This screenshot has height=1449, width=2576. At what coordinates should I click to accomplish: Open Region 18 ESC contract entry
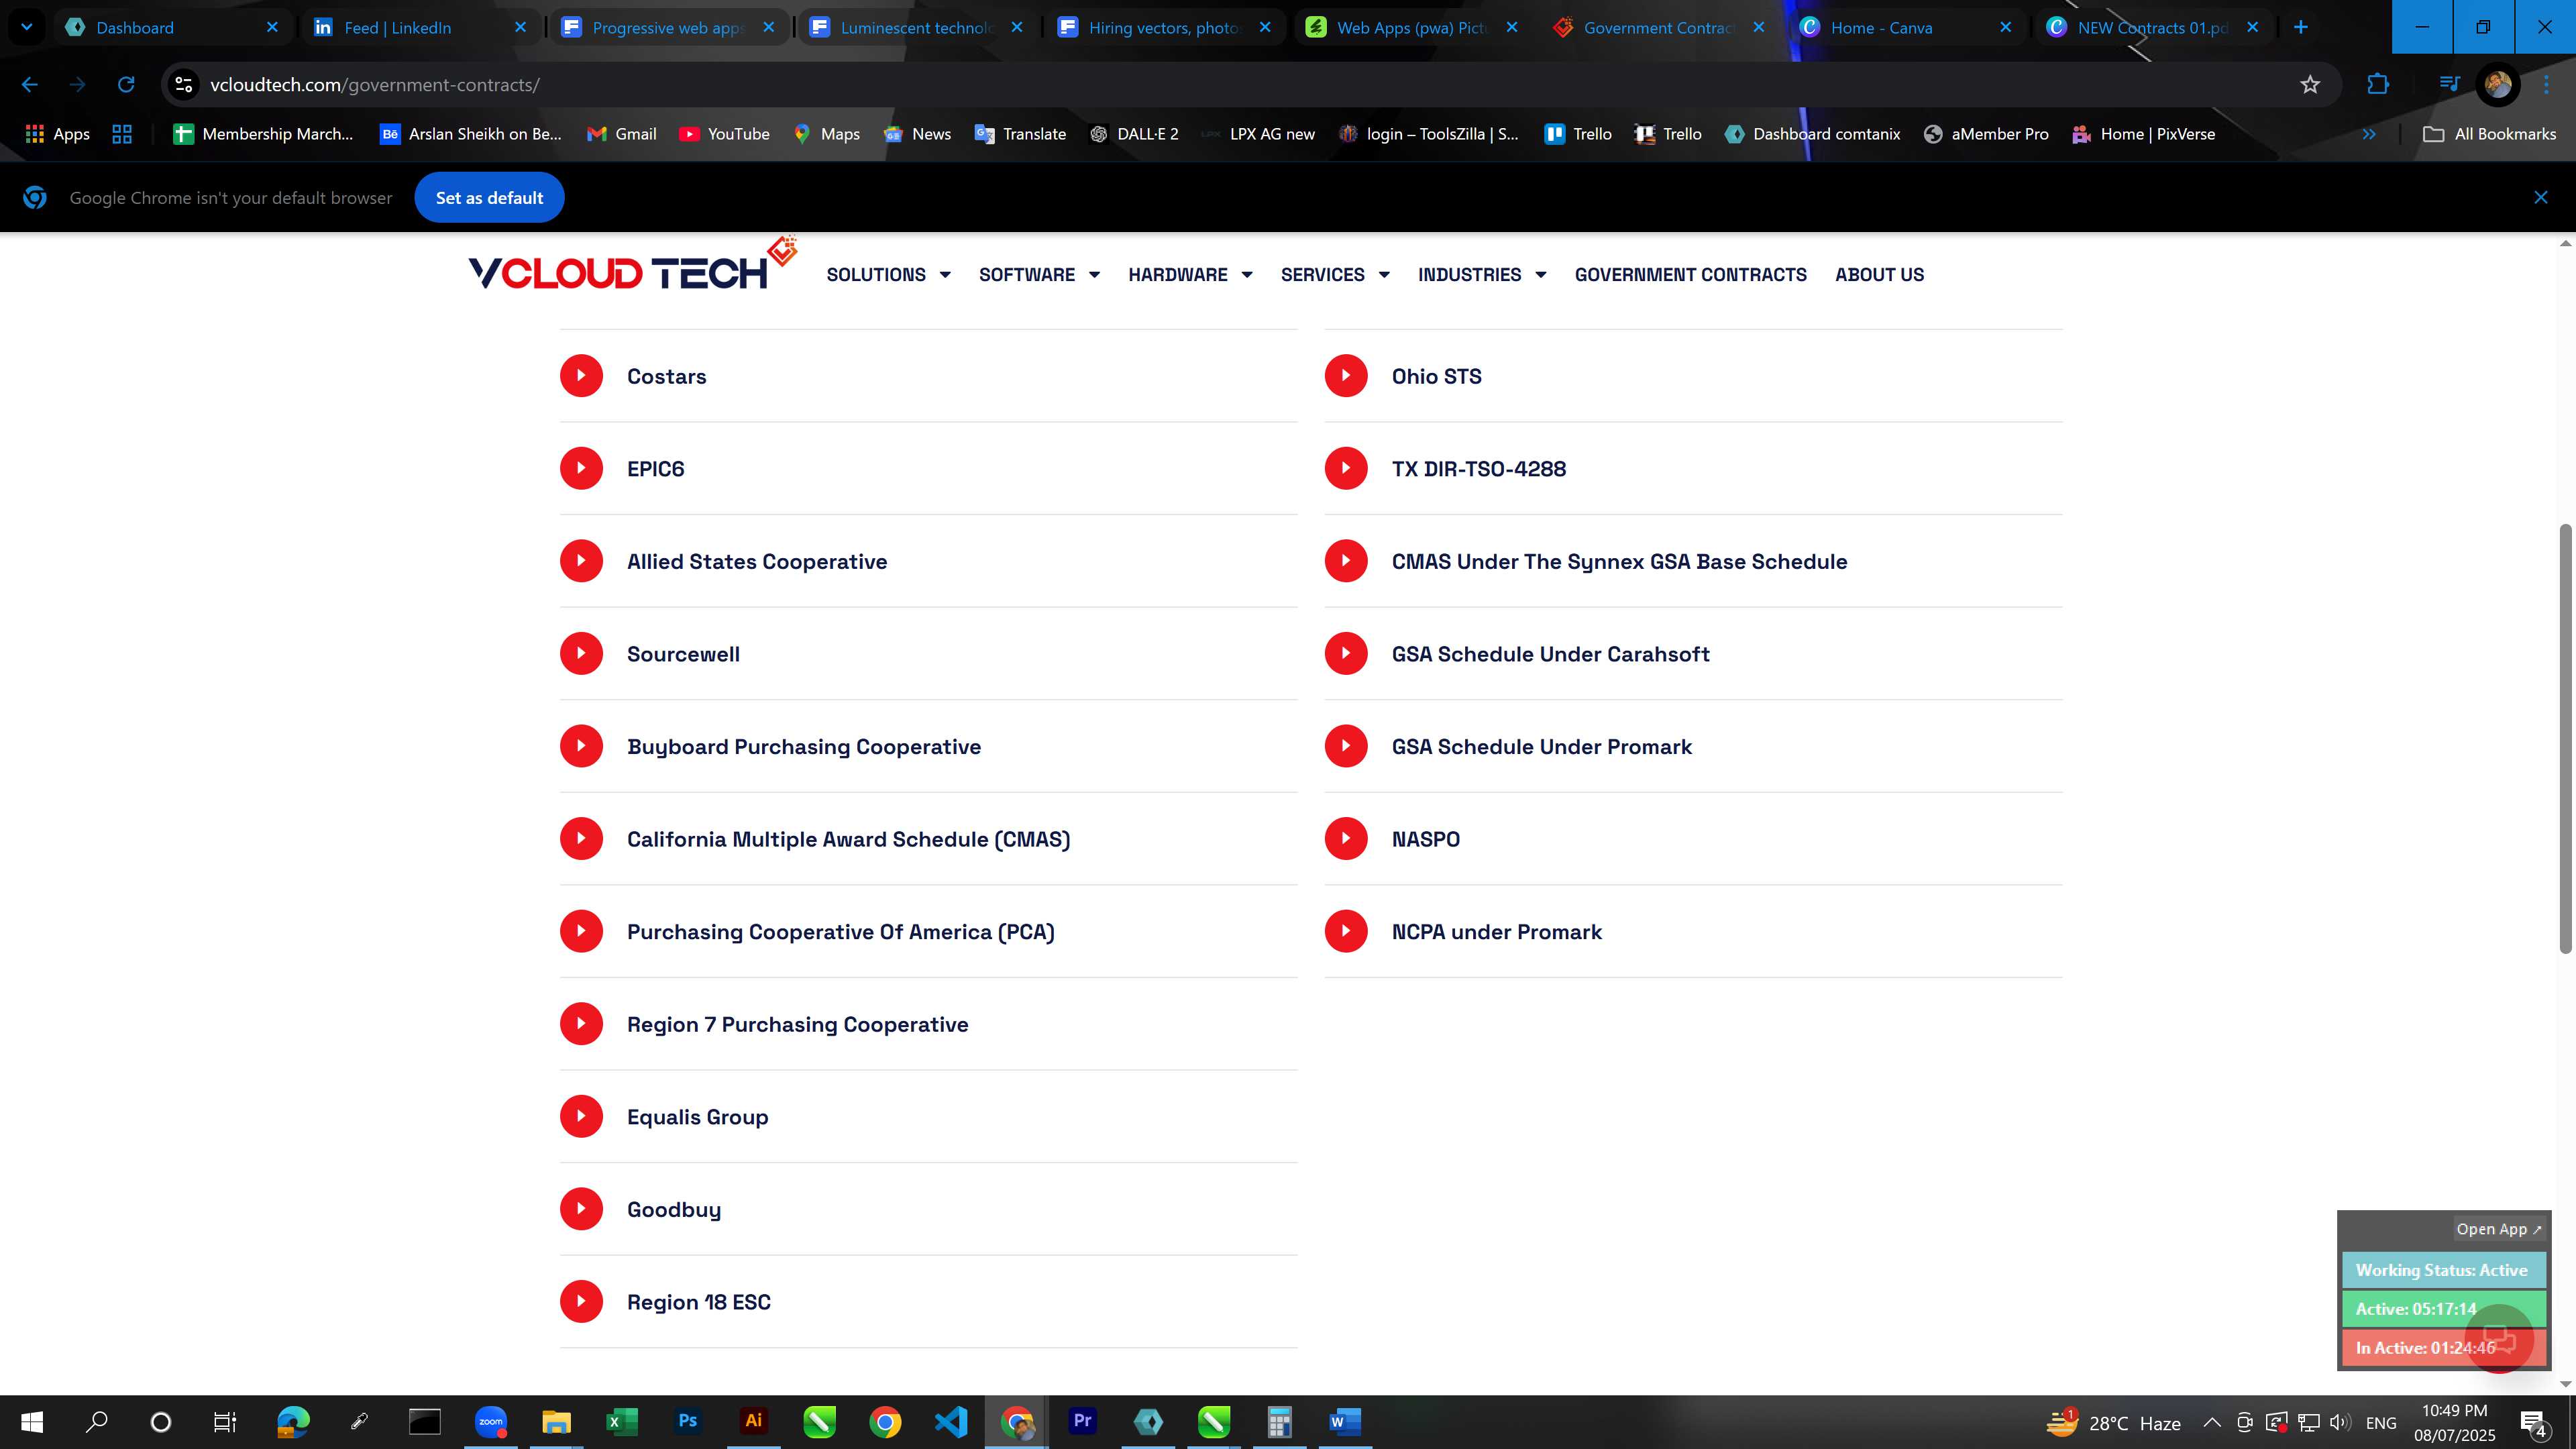point(699,1302)
